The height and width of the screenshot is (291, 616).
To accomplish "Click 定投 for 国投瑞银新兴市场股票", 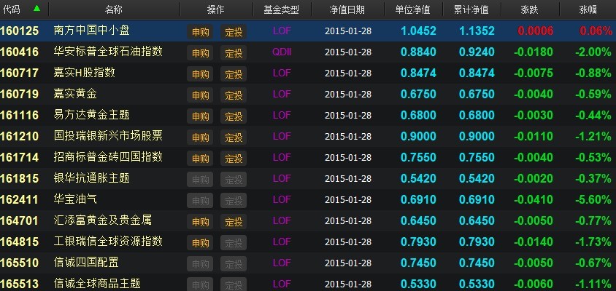I will 234,137.
